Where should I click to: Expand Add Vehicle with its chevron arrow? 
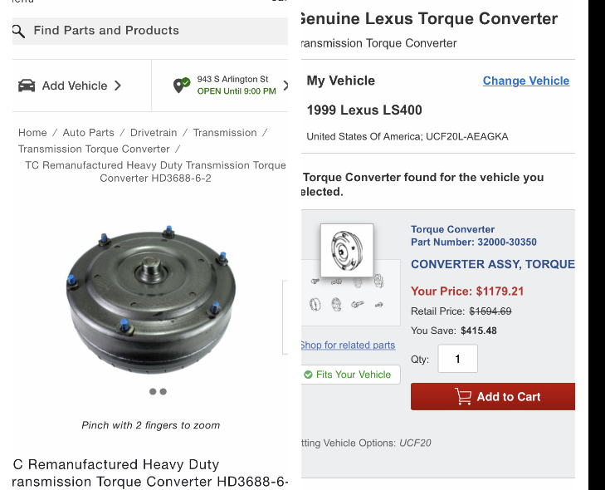coord(118,86)
